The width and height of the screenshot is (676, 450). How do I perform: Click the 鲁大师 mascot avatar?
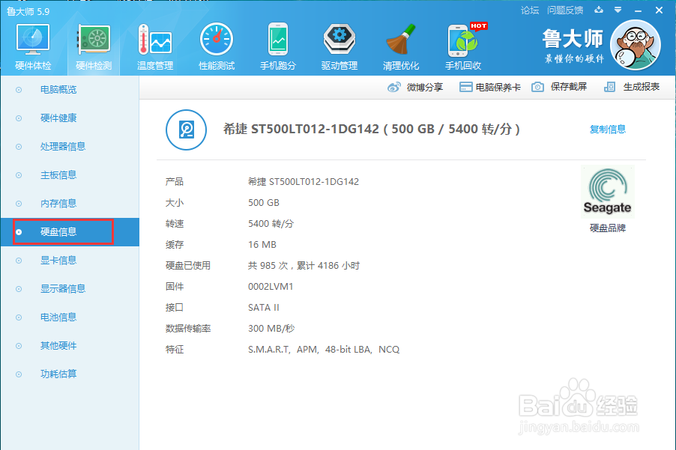tap(636, 45)
